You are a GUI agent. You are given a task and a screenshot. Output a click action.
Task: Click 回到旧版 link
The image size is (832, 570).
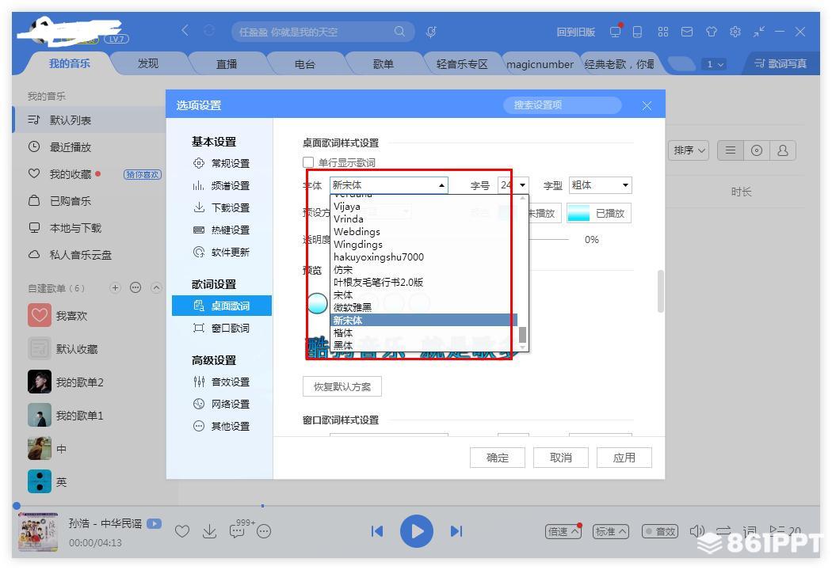576,32
